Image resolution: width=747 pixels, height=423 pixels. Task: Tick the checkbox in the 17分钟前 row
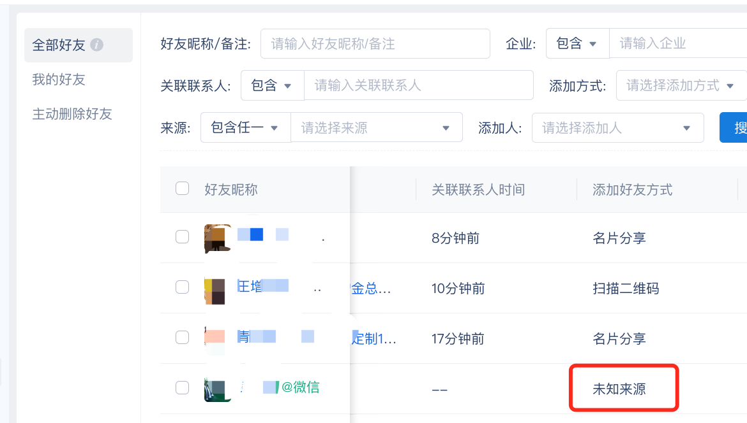182,338
